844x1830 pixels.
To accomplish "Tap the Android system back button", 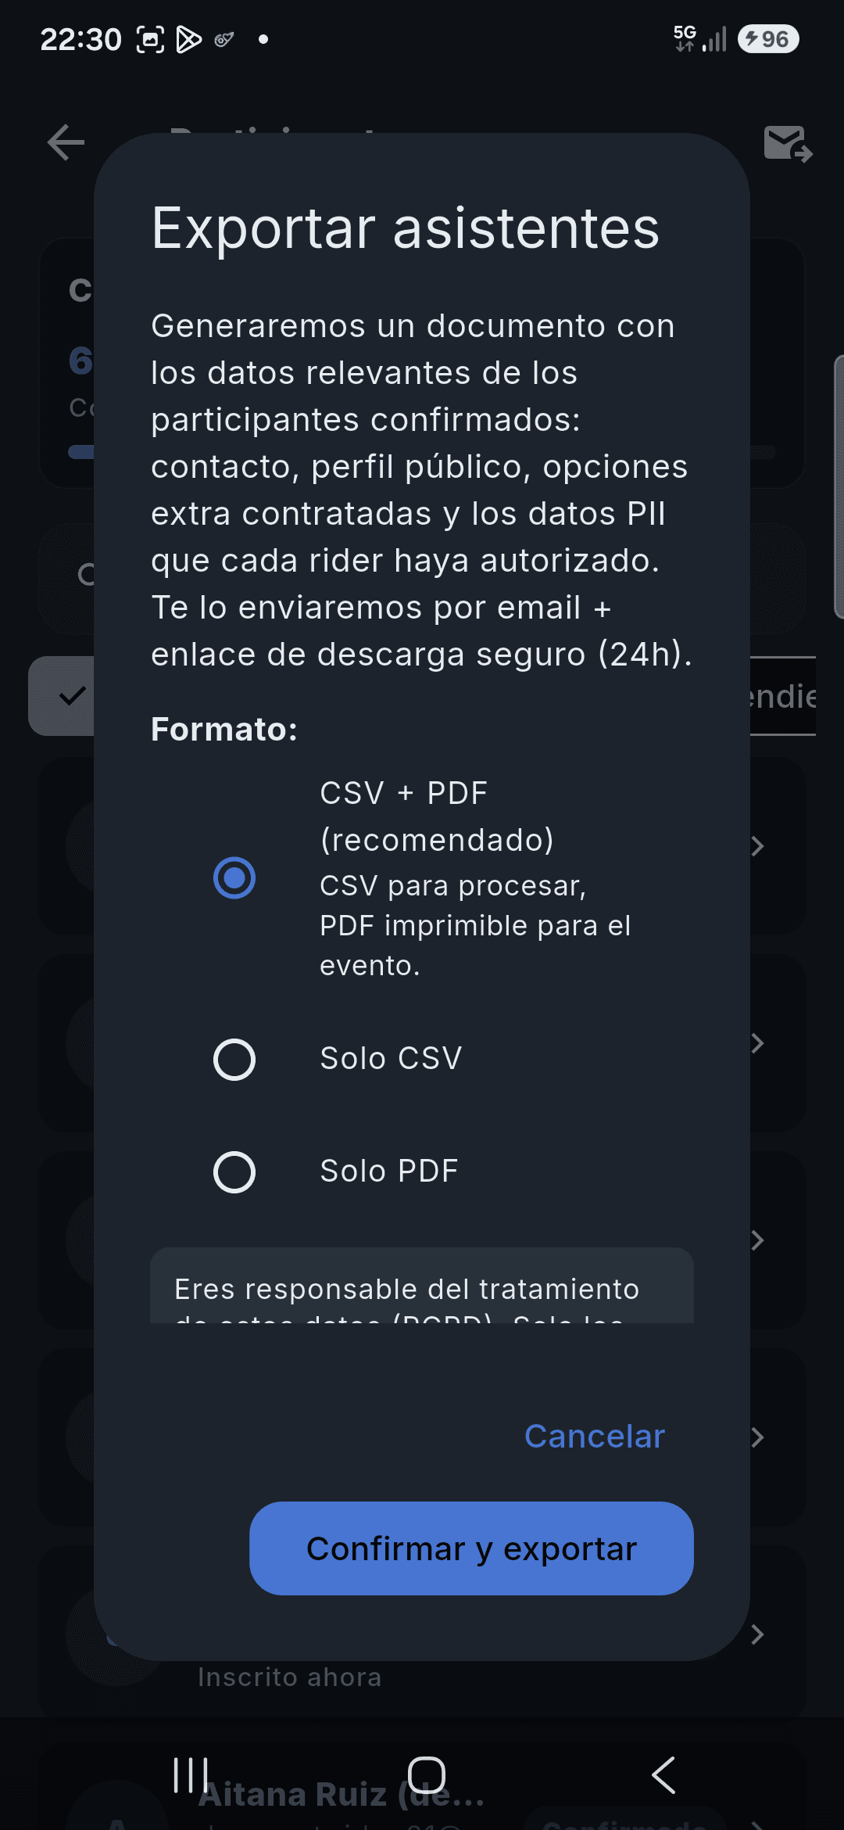I will pos(663,1775).
